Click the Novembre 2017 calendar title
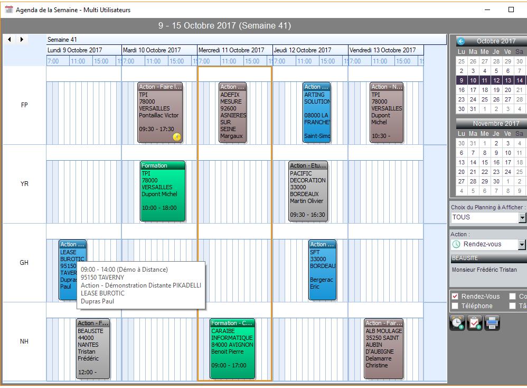This screenshot has width=527, height=388. (x=496, y=124)
